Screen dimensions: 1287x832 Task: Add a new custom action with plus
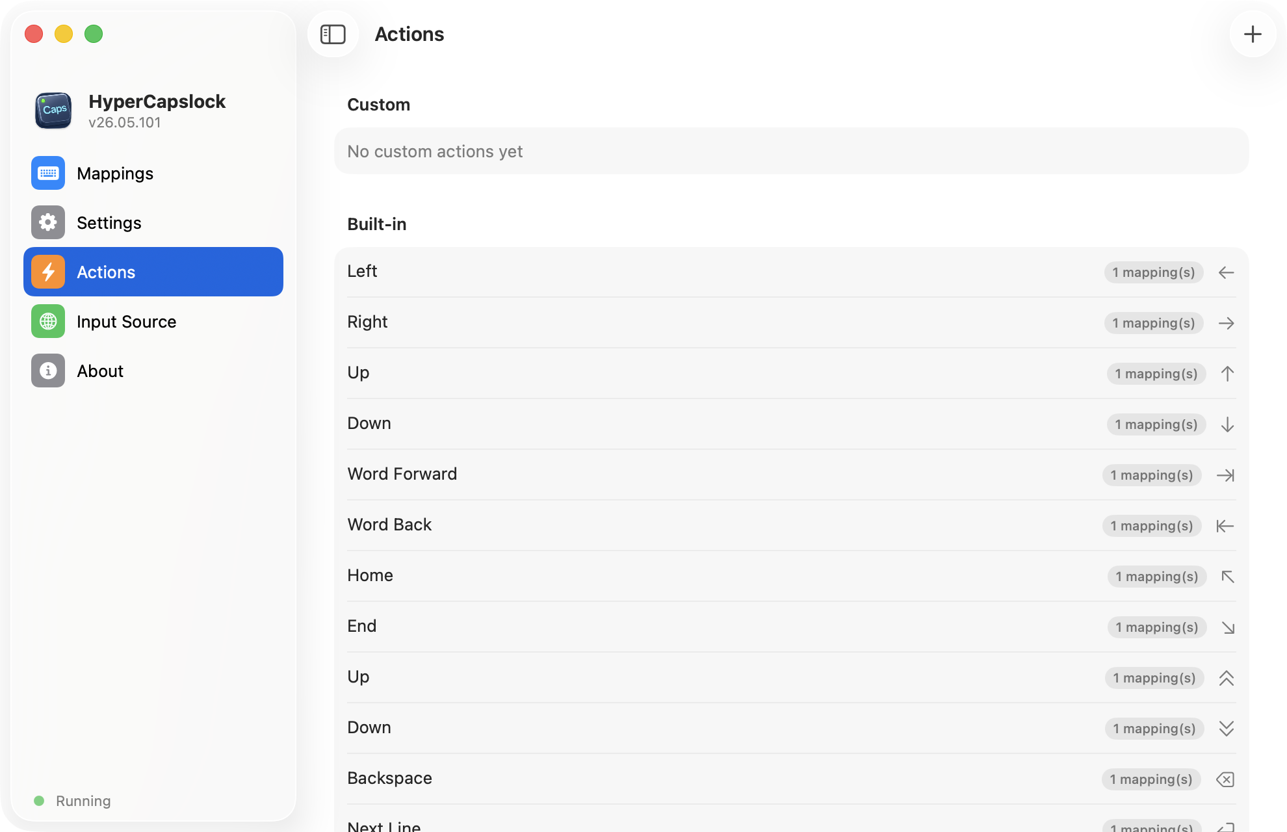coord(1253,34)
